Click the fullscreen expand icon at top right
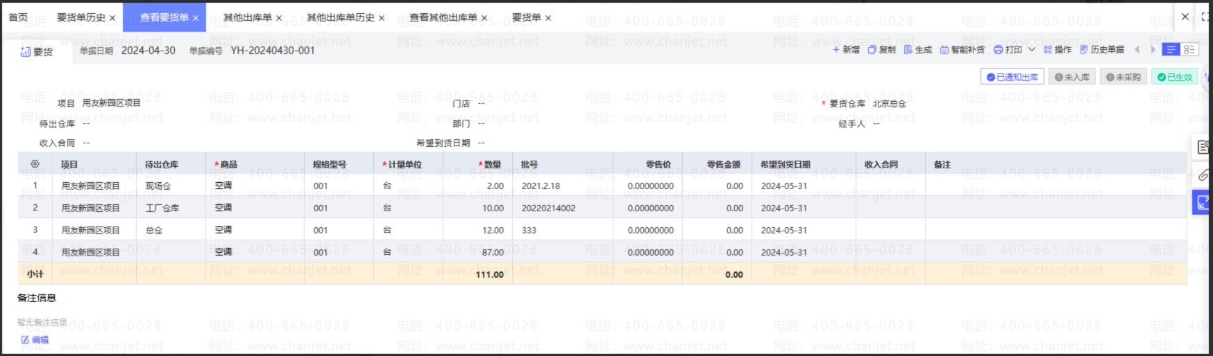 click(x=1207, y=17)
